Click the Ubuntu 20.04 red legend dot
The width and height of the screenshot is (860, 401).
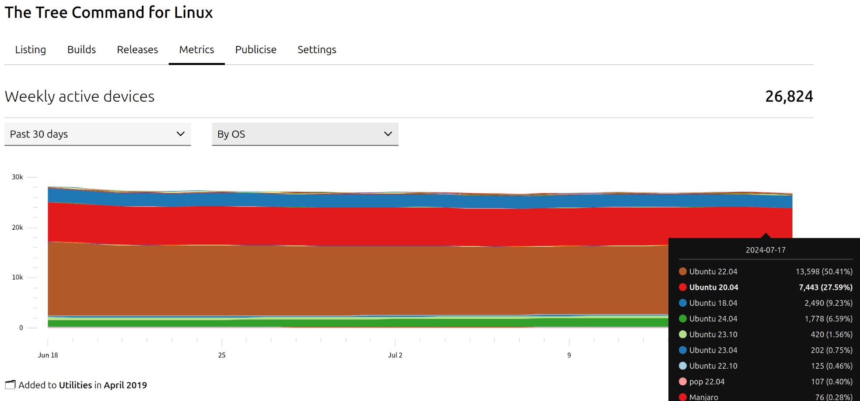(682, 287)
